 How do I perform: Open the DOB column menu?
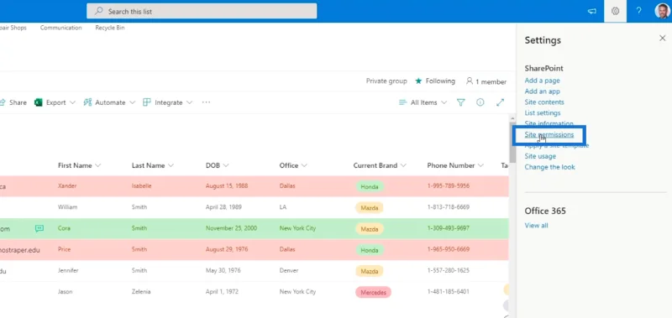pos(226,165)
